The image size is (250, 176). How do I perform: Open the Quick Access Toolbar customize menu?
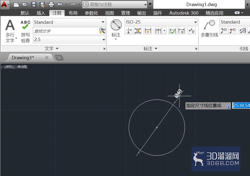point(150,4)
